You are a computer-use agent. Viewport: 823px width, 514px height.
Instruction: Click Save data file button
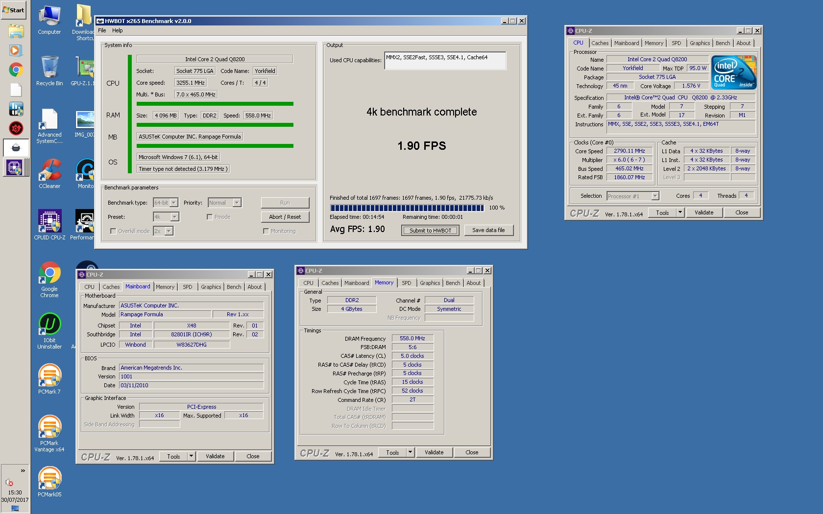coord(488,230)
